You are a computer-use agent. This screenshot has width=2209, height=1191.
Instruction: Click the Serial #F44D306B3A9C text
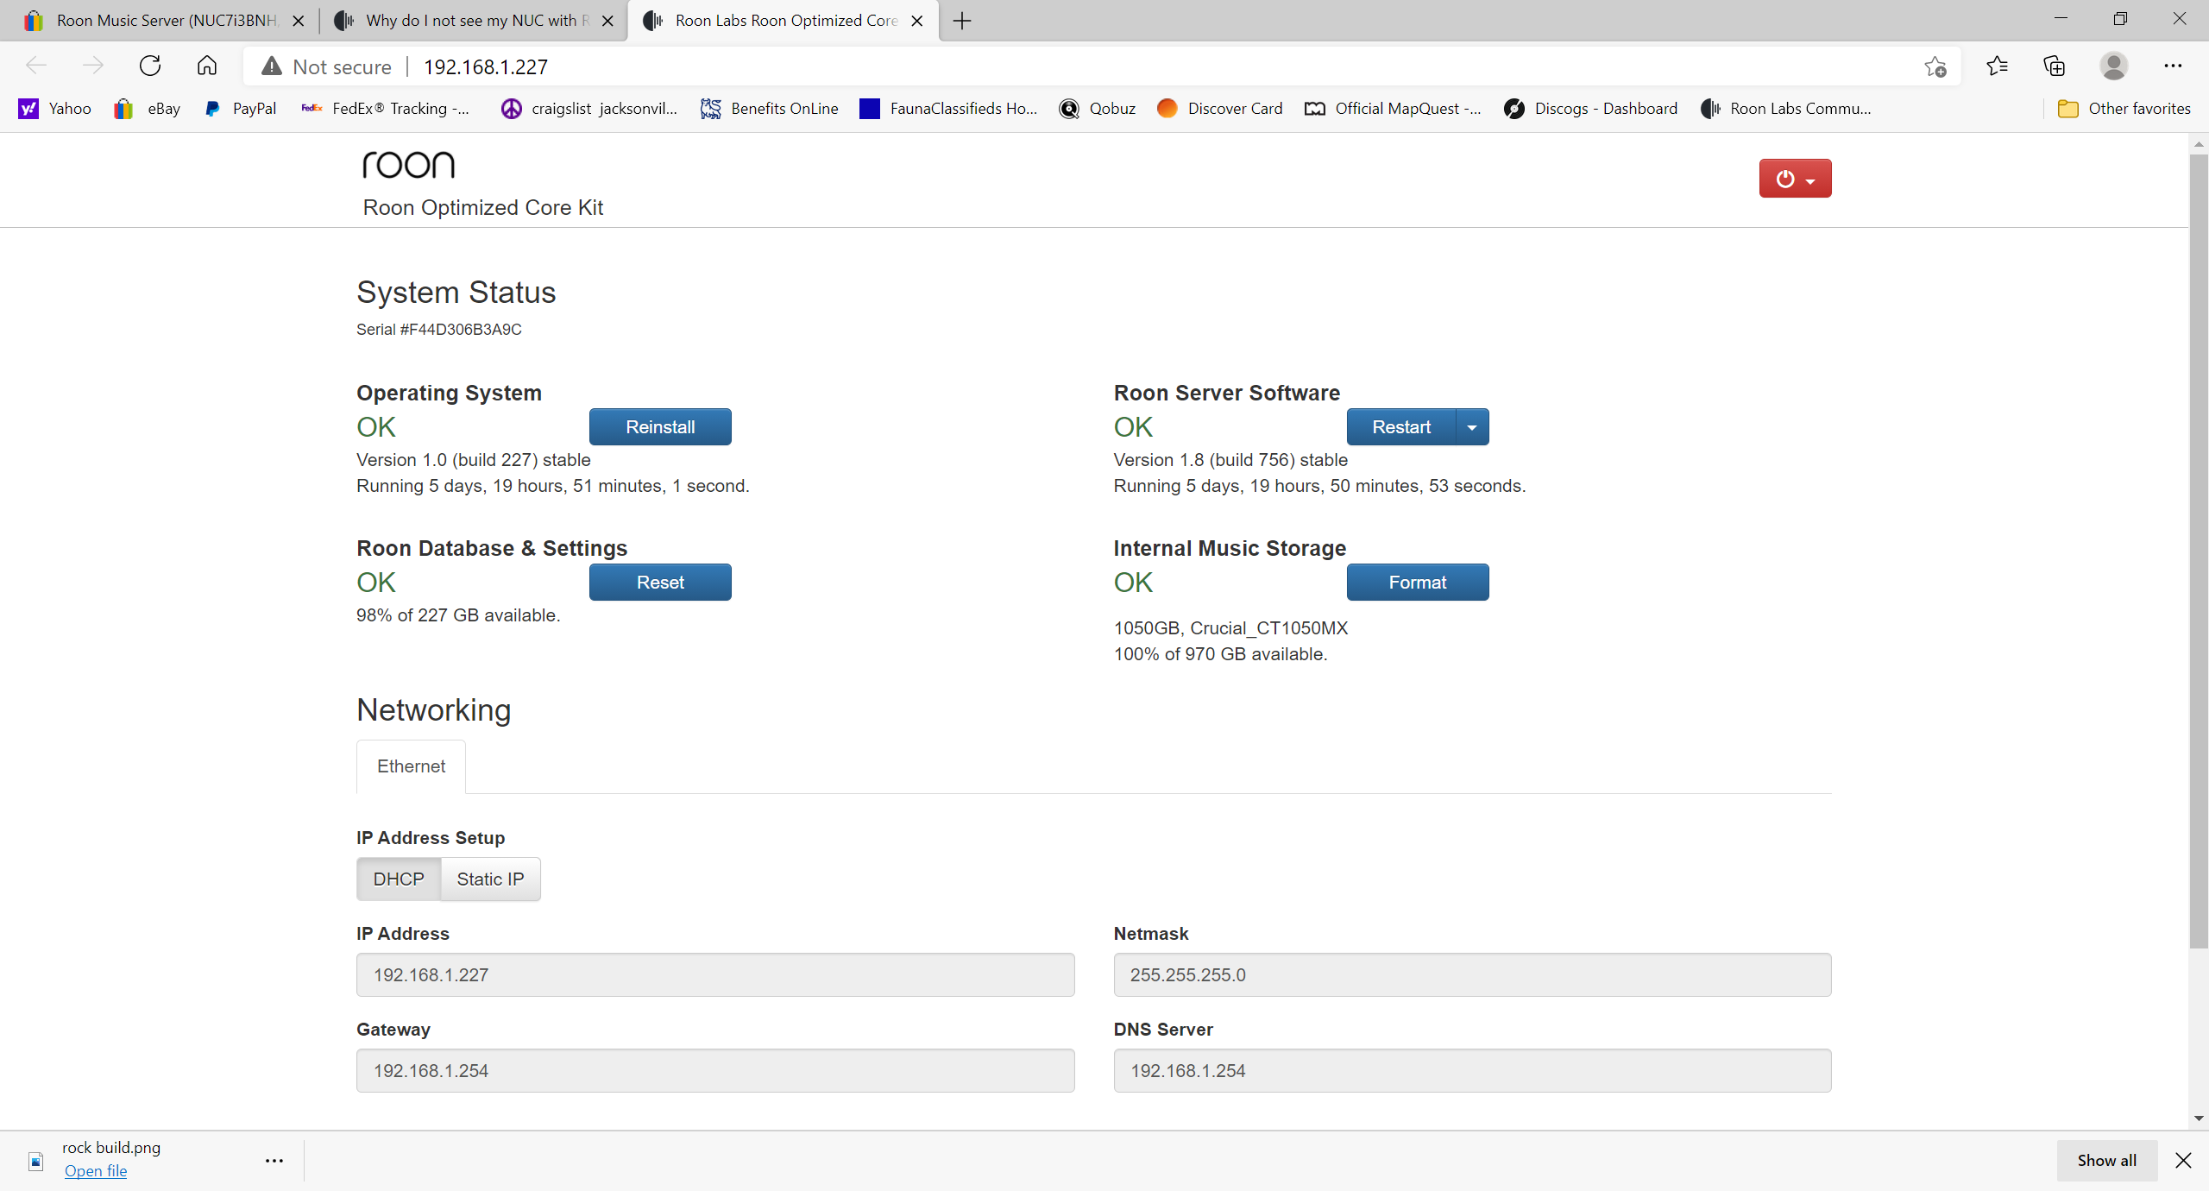[439, 330]
